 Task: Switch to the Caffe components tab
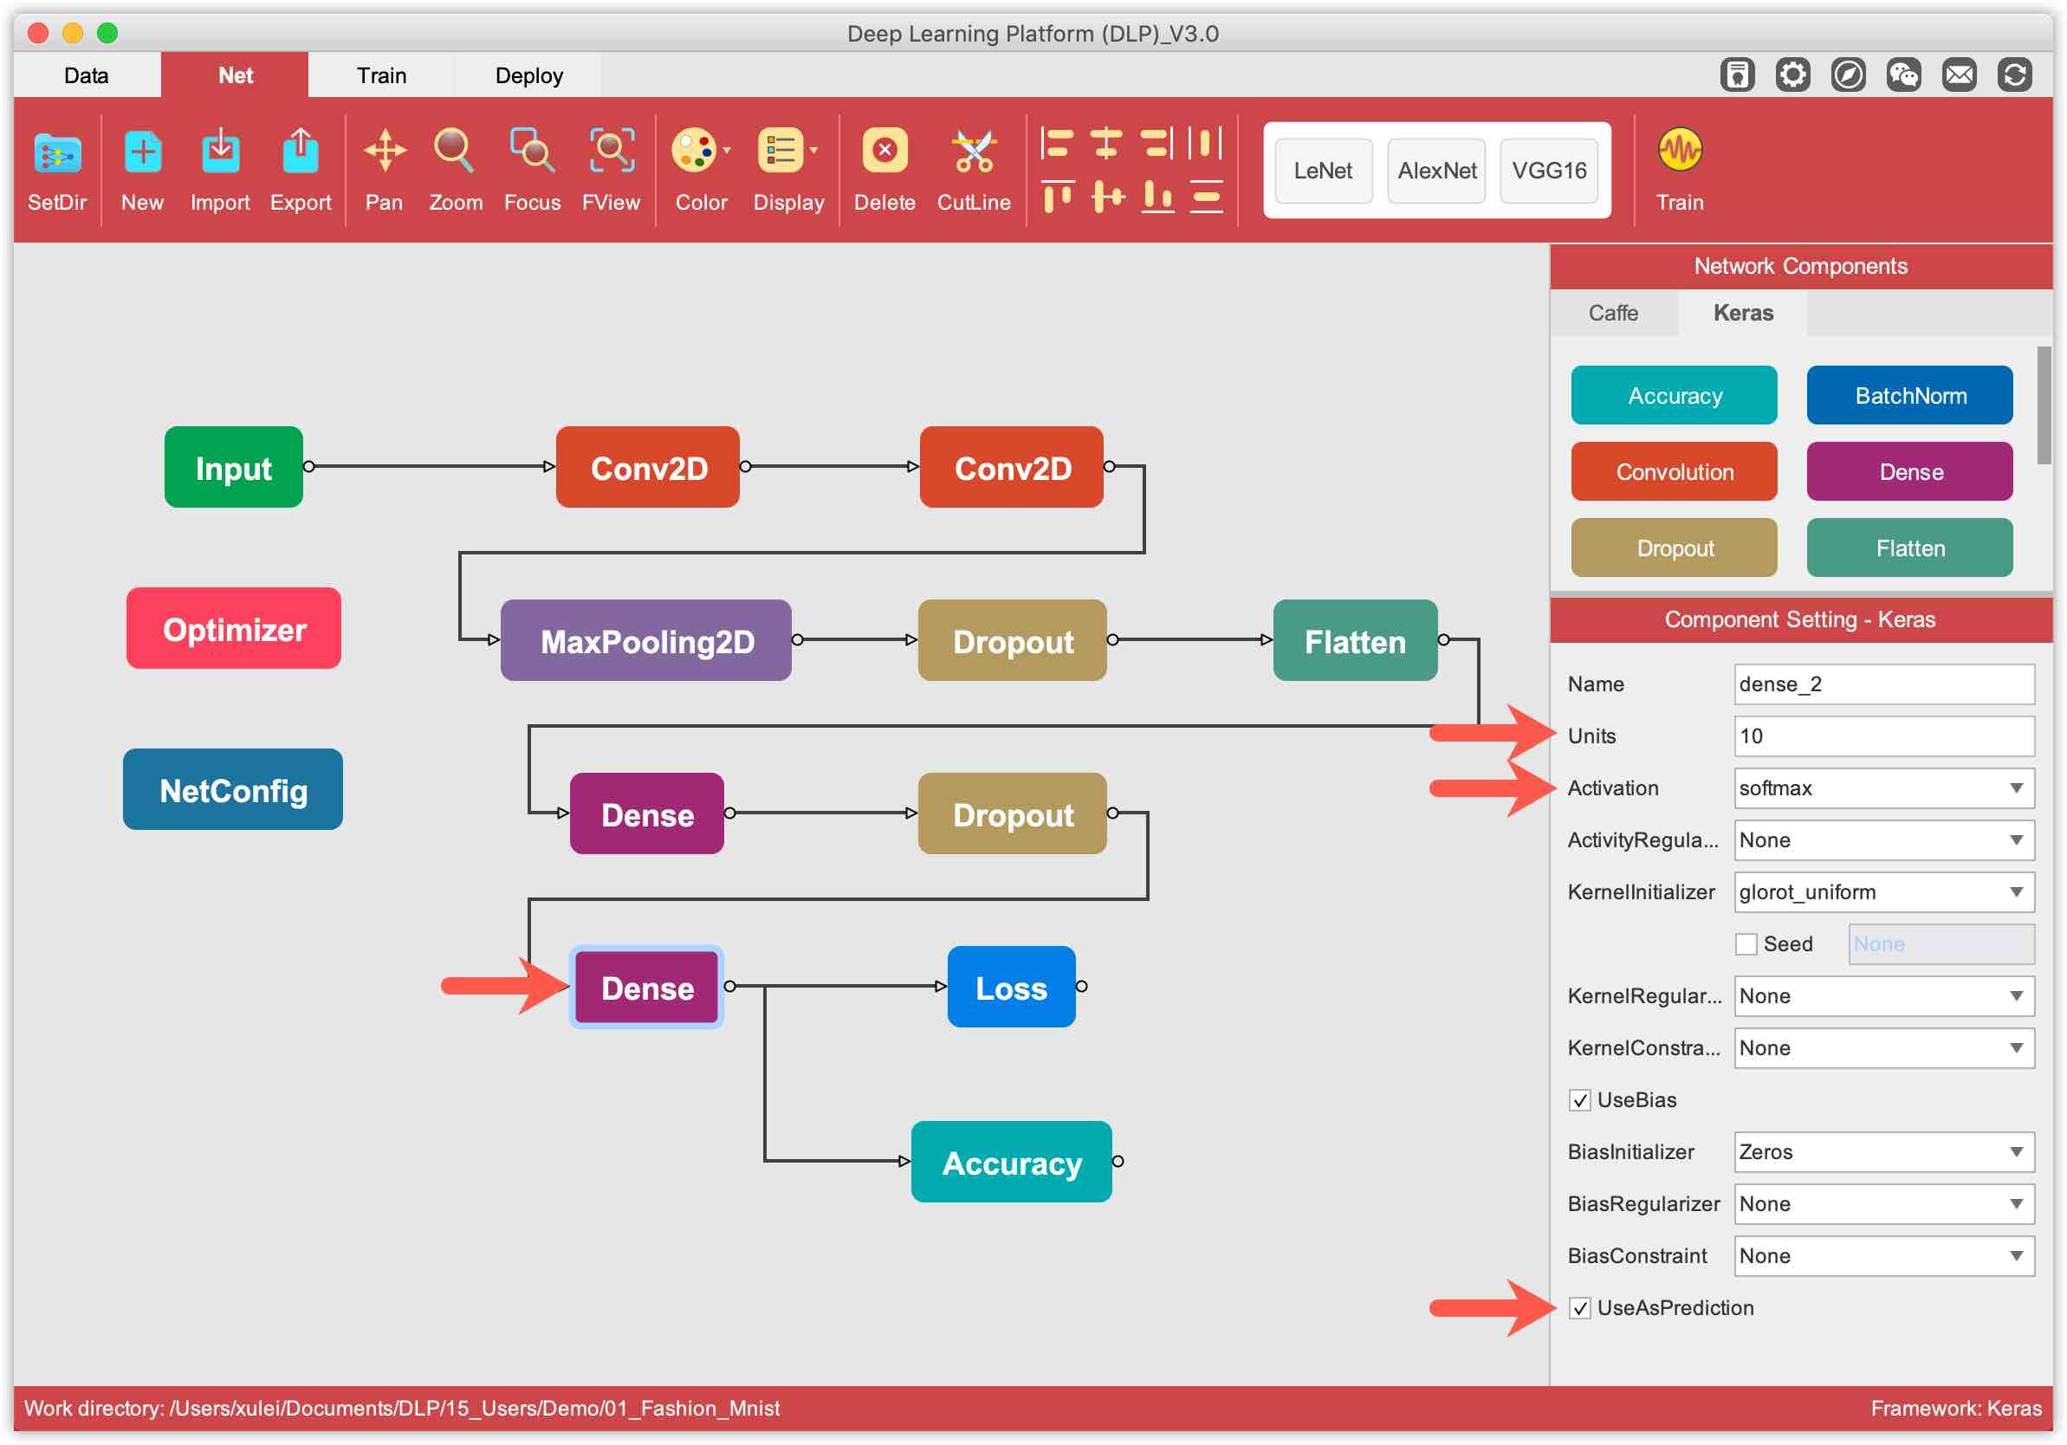click(1612, 313)
